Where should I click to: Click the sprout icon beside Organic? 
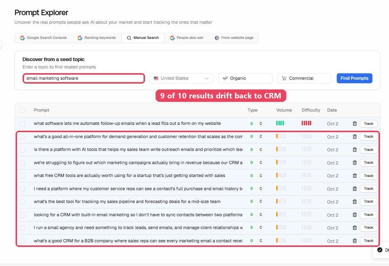pos(225,78)
